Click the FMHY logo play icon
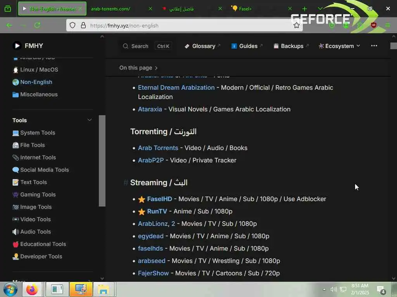397x297 pixels. pyautogui.click(x=17, y=46)
